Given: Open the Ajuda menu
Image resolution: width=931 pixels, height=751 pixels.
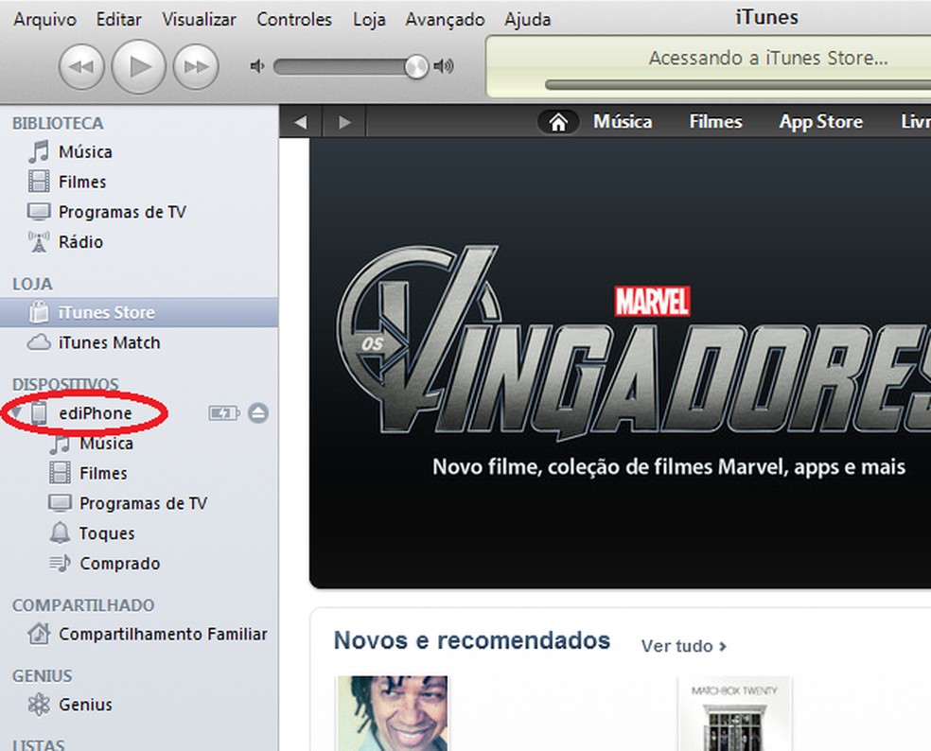Looking at the screenshot, I should click(527, 20).
